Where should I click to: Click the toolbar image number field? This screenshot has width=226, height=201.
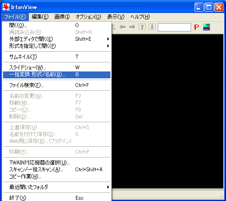pyautogui.click(x=174, y=27)
